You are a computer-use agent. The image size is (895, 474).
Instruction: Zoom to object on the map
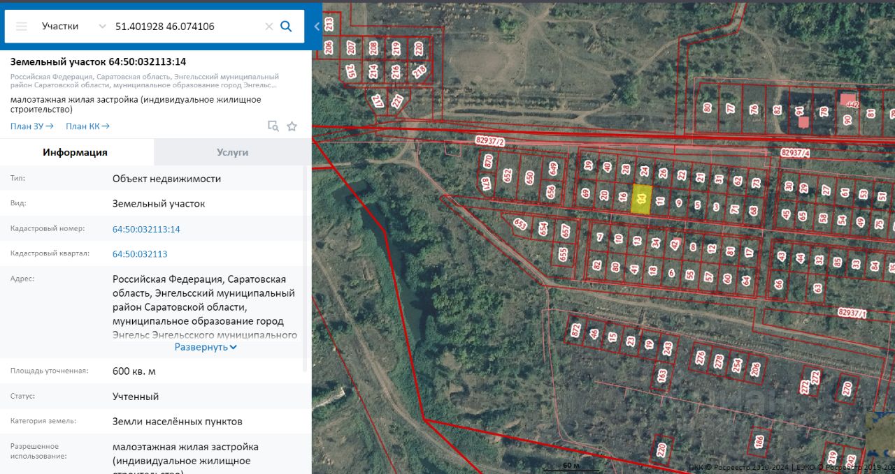pyautogui.click(x=273, y=126)
